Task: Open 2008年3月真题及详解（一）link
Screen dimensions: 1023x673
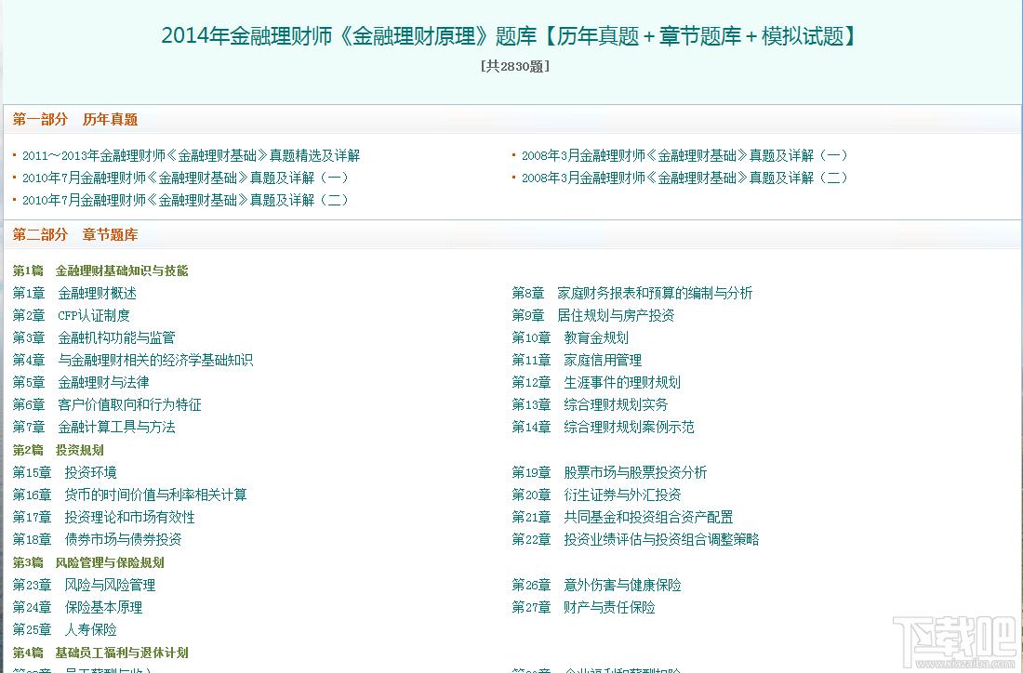Action: [685, 156]
